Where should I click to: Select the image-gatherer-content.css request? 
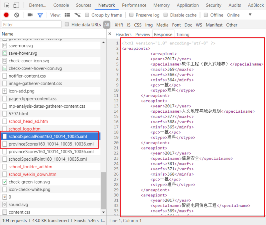tap(51, 84)
